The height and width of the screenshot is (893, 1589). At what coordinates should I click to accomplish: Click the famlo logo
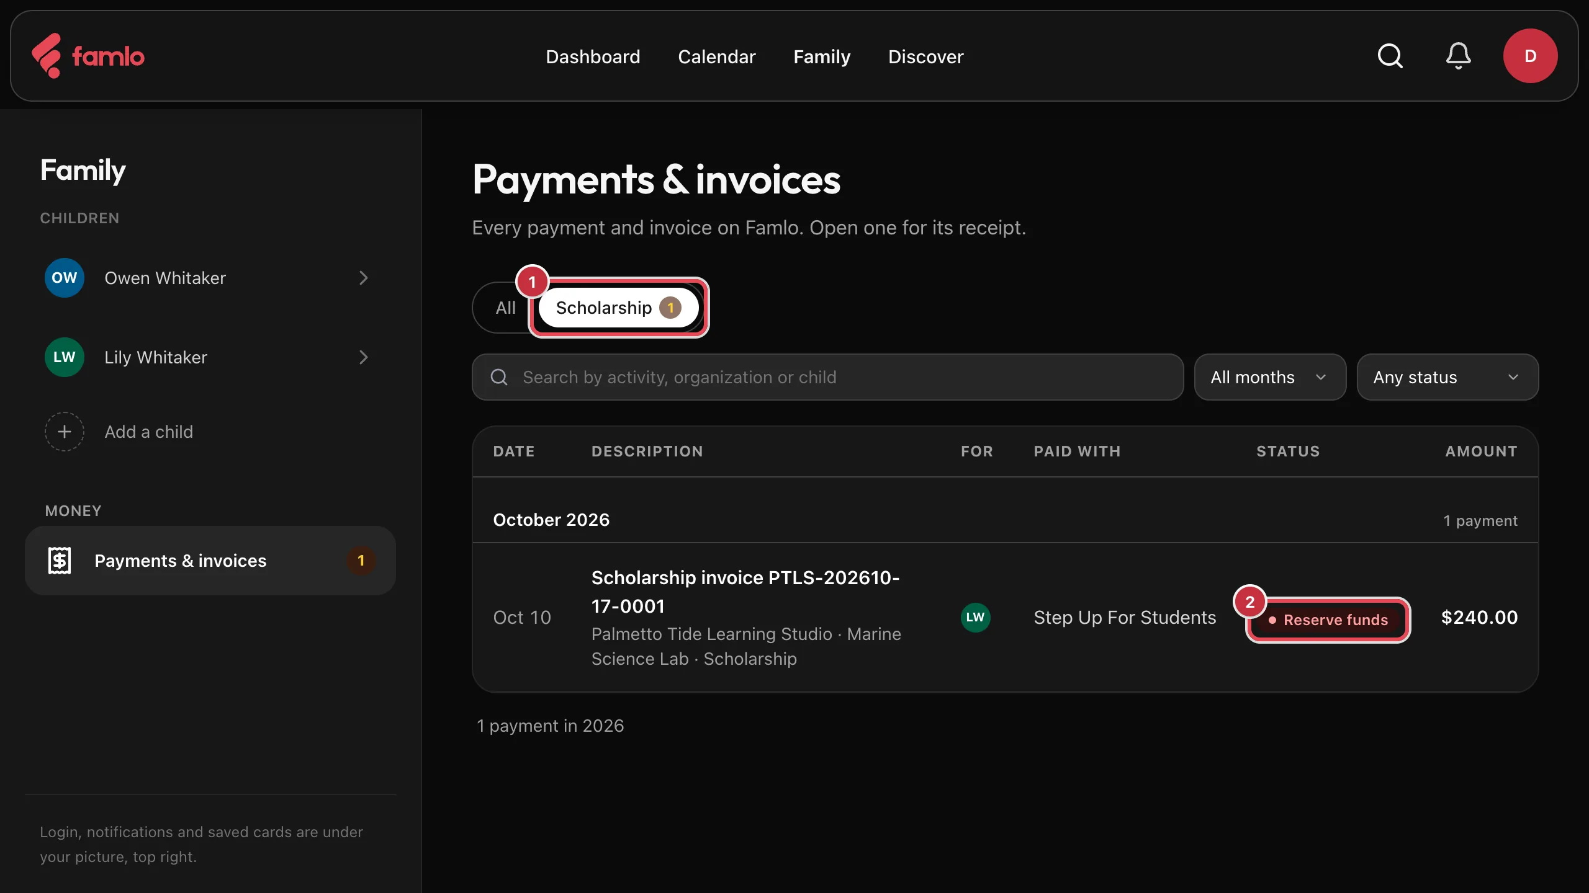(x=88, y=56)
